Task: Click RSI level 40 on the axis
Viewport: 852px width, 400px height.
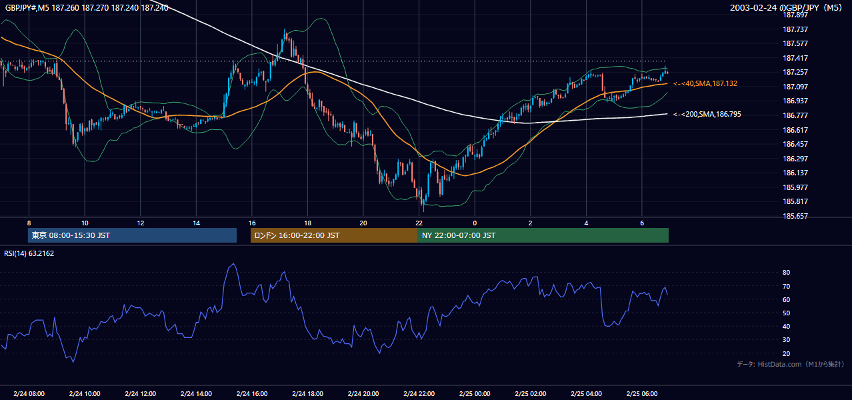Action: tap(786, 327)
